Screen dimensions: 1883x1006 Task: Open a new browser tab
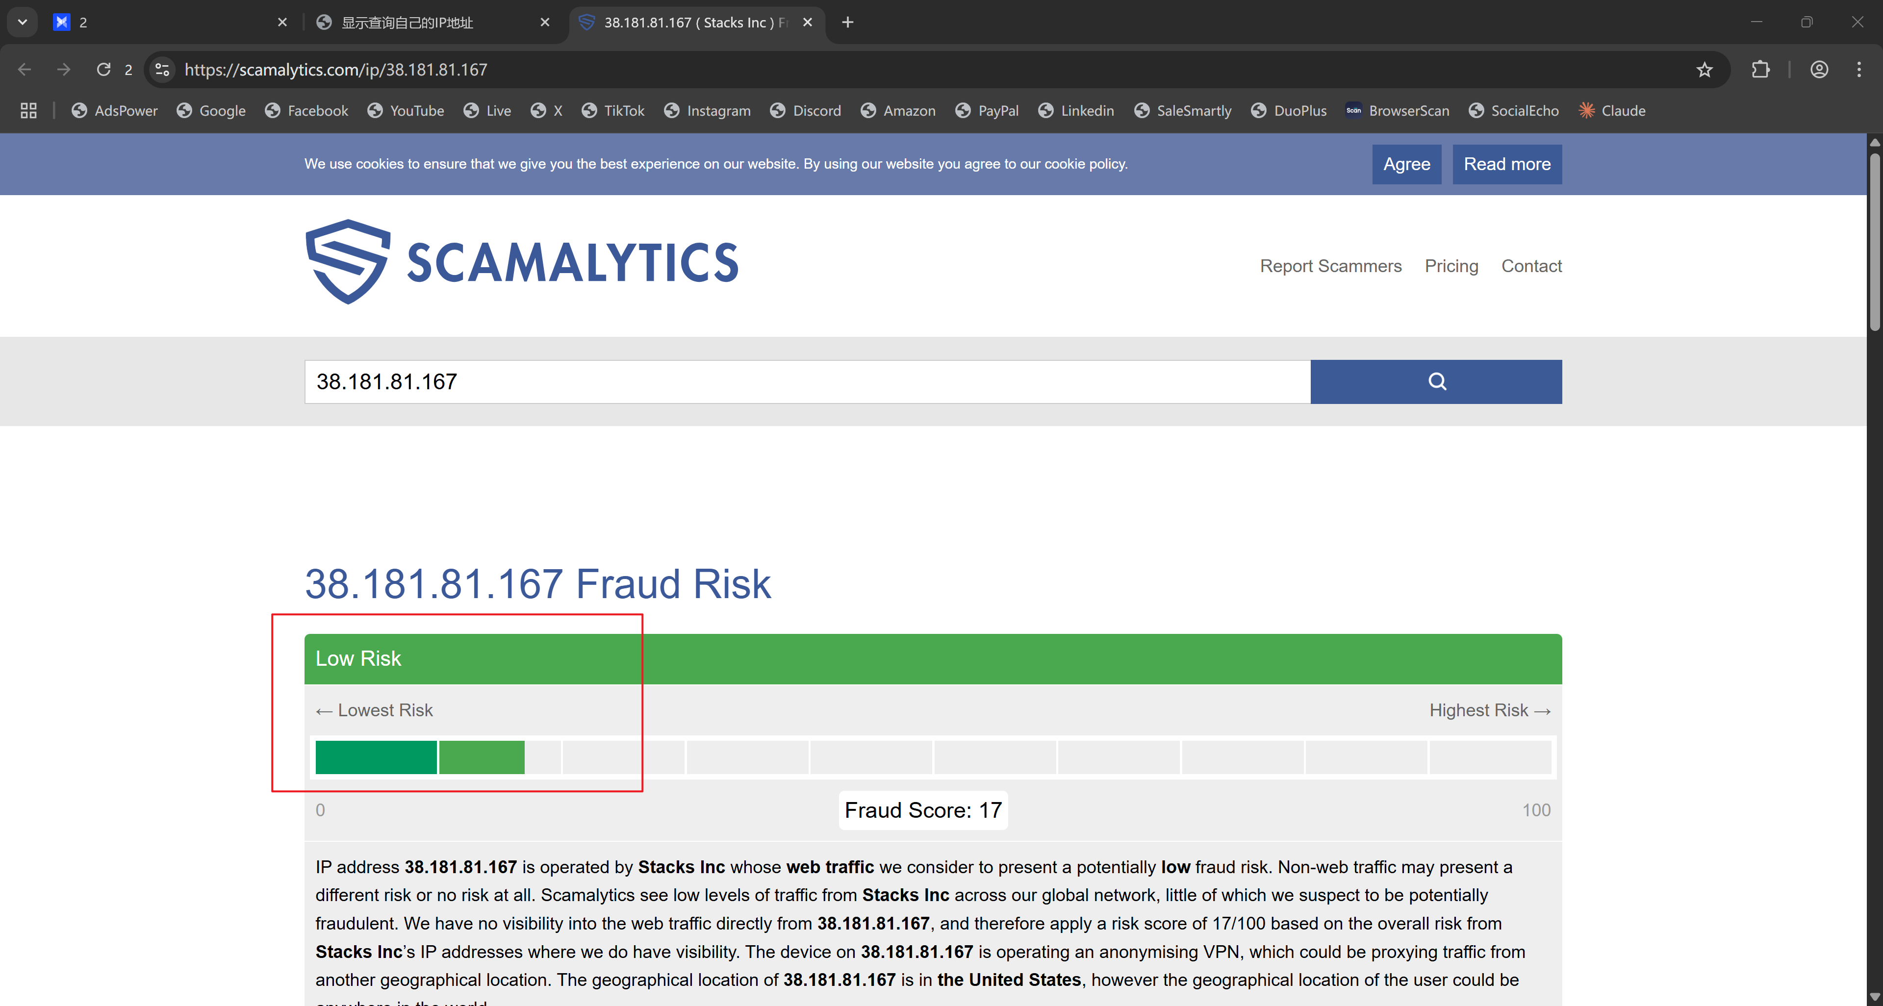point(847,23)
